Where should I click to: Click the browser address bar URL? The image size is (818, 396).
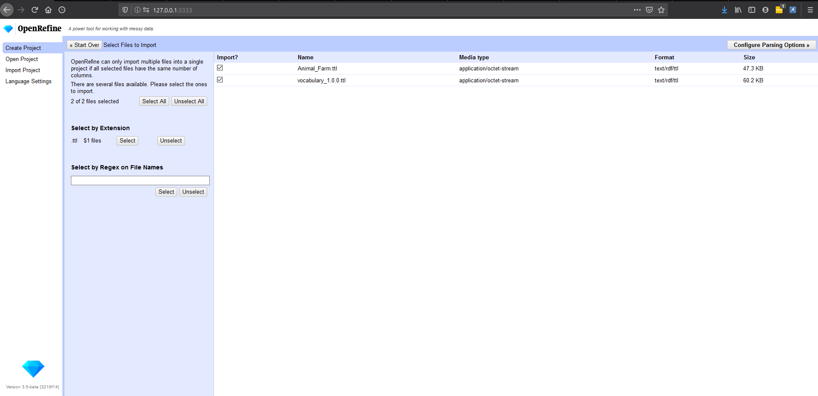(173, 10)
